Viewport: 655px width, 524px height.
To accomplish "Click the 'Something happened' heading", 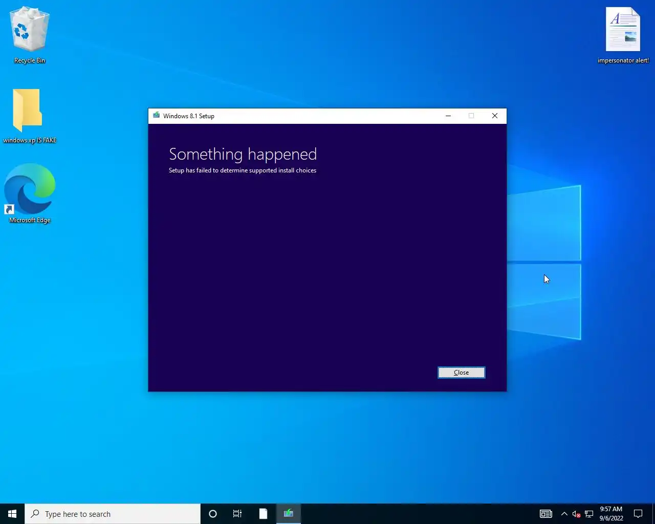I will point(243,154).
